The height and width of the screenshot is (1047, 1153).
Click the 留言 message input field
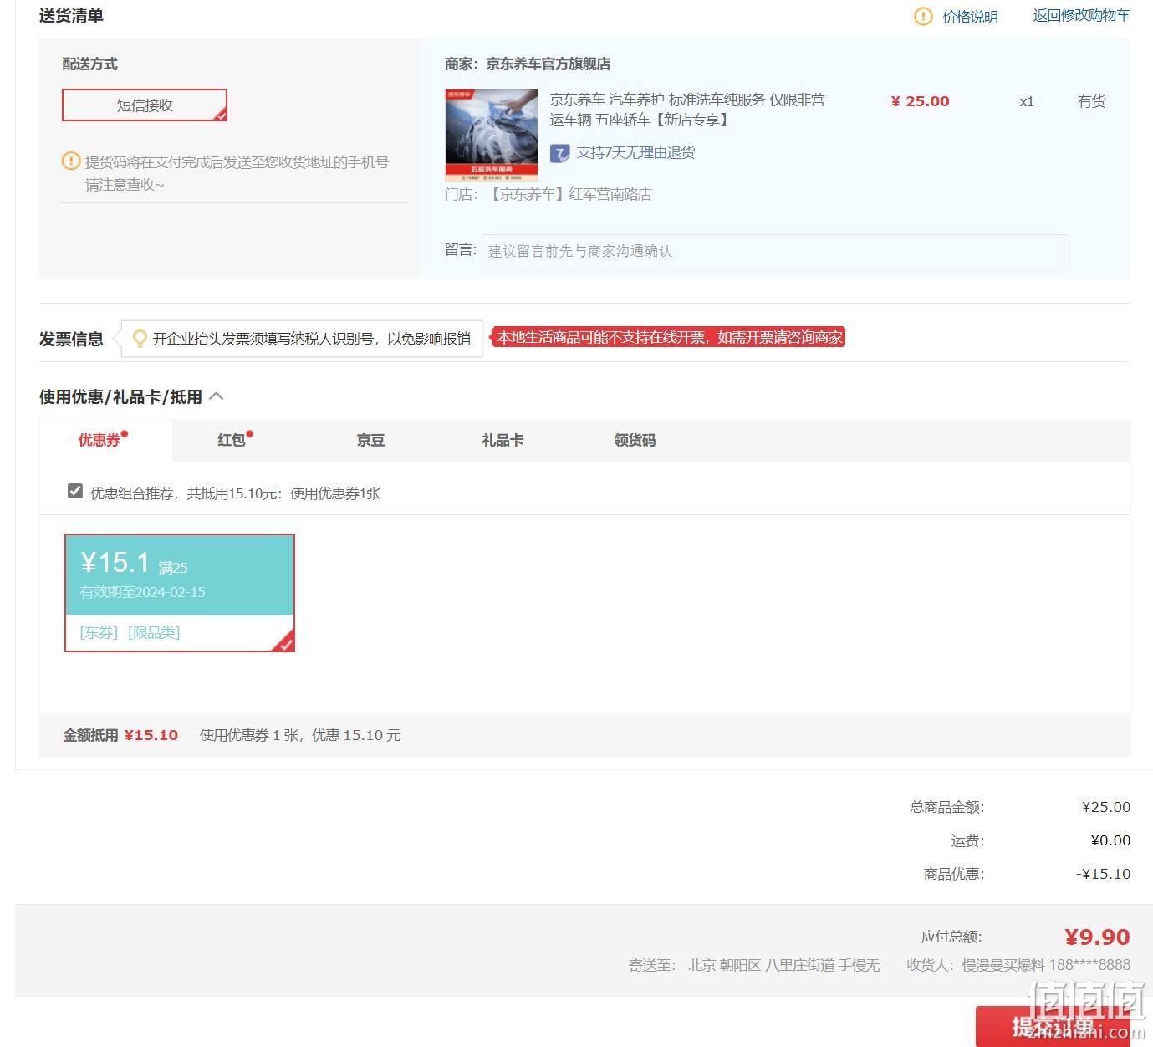tap(775, 251)
